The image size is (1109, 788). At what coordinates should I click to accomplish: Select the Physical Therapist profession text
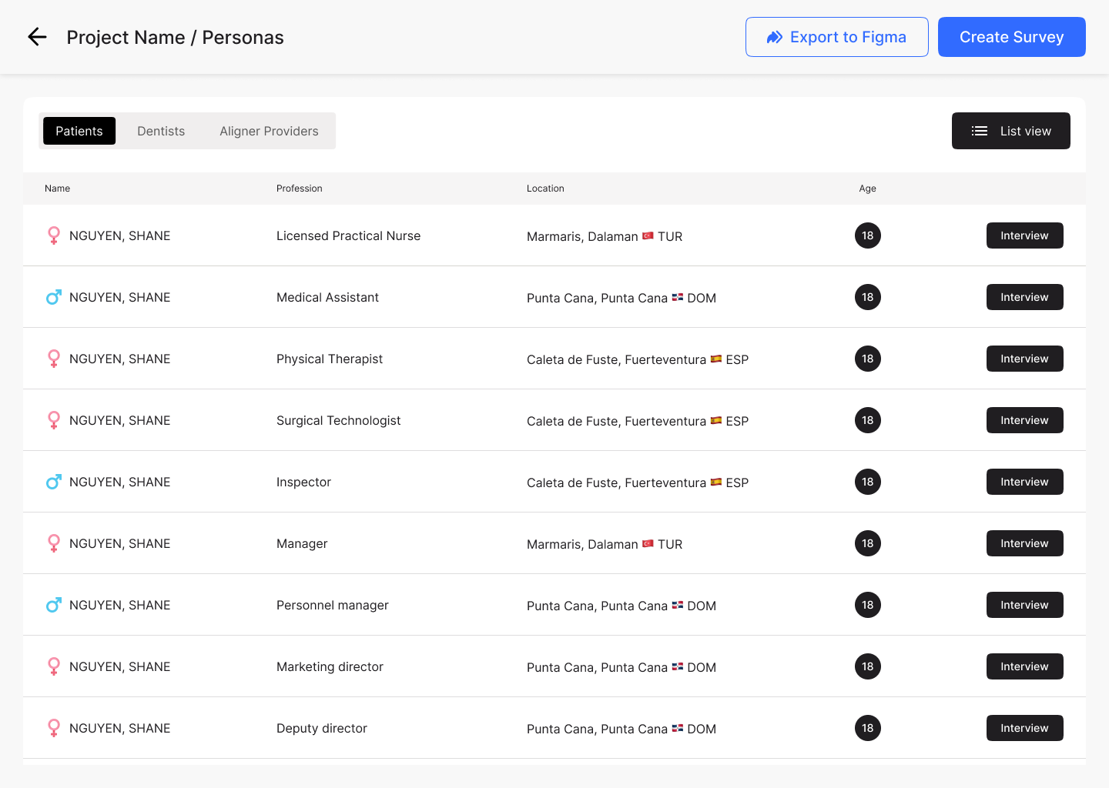tap(330, 359)
